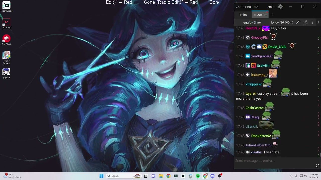The height and width of the screenshot is (180, 321).
Task: Open Spotify from taskbar
Action: 198,176
